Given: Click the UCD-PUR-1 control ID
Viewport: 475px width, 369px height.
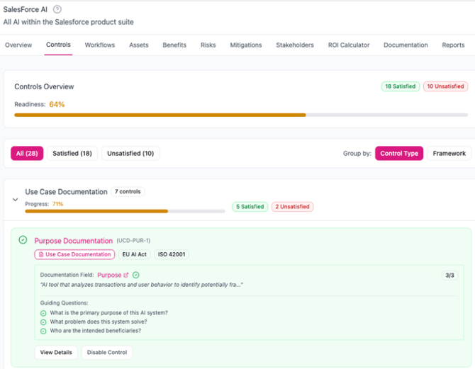Looking at the screenshot, I should pyautogui.click(x=133, y=241).
